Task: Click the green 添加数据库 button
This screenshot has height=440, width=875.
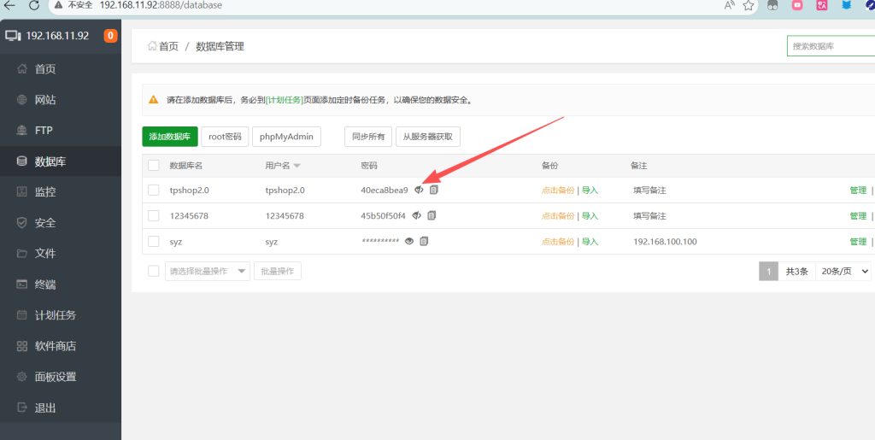Action: 170,136
